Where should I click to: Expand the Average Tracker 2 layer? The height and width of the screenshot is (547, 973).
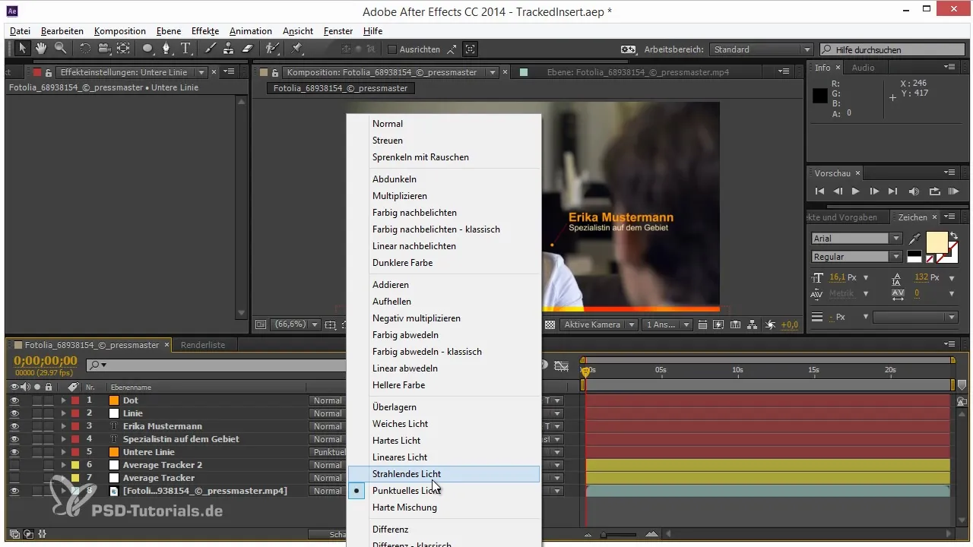tap(64, 465)
